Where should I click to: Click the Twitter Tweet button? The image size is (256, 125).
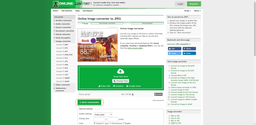coord(174,53)
